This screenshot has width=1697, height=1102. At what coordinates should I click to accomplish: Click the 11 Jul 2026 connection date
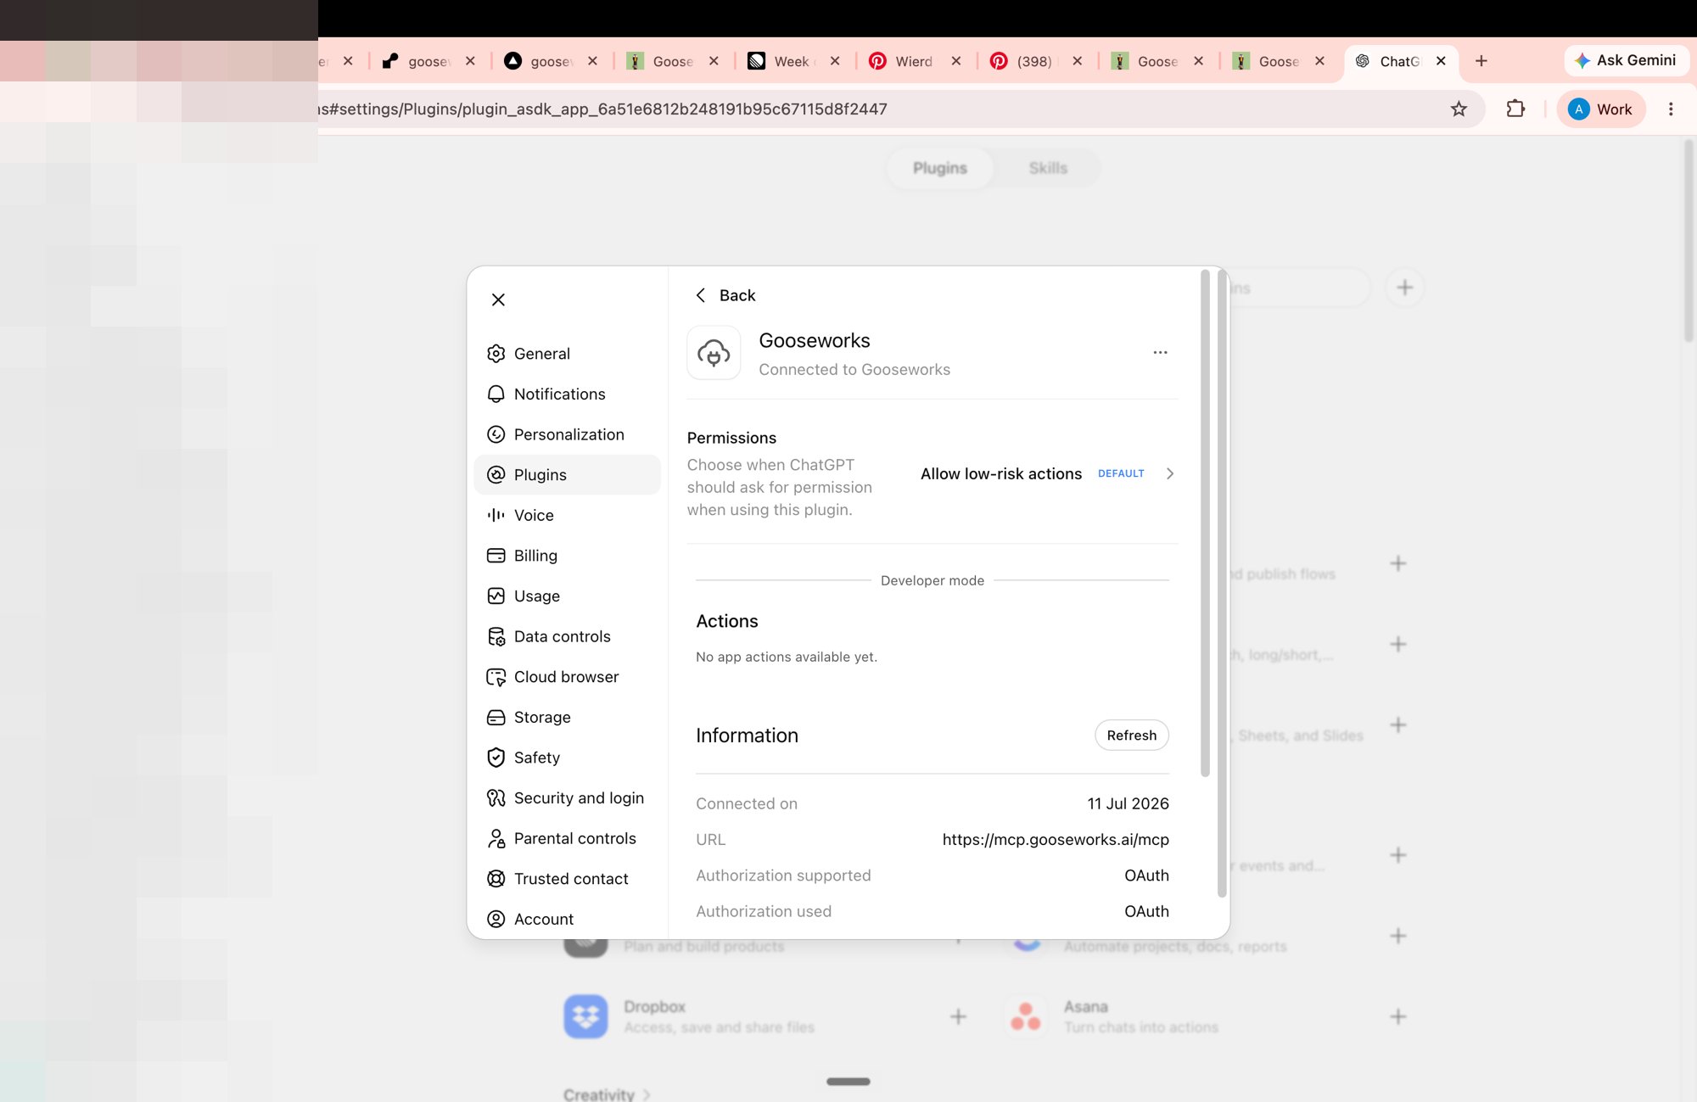click(1128, 803)
